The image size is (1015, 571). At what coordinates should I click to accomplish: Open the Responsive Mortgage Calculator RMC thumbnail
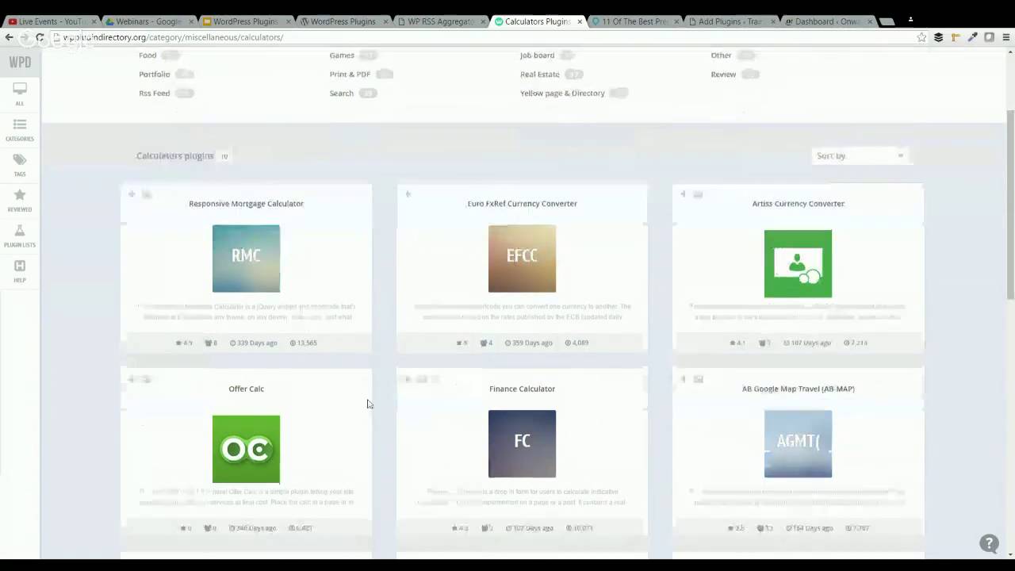tap(246, 259)
